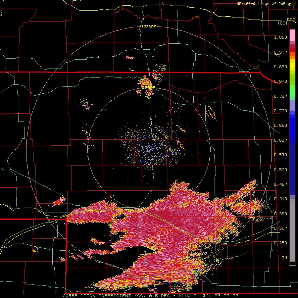Select the 0.947 value on the color scale
This screenshot has height=298, width=298.
[280, 52]
